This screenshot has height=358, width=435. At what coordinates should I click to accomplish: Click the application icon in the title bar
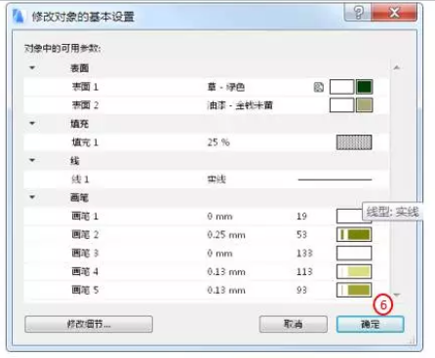[19, 16]
